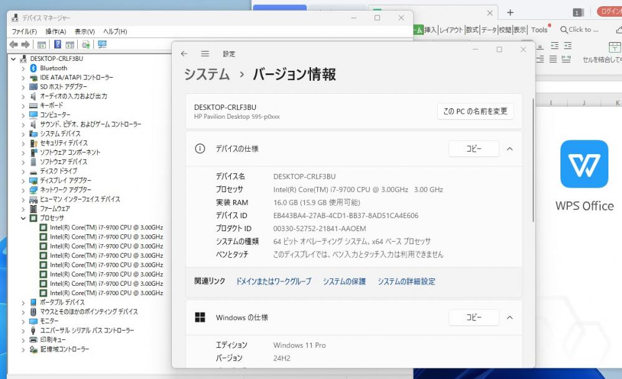Collapse the デバイスの仕様 section chevron
The height and width of the screenshot is (379, 622).
[x=510, y=149]
